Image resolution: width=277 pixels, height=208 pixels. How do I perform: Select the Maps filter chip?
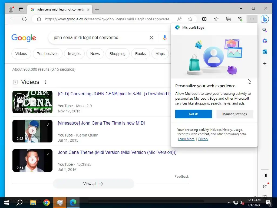point(160,54)
